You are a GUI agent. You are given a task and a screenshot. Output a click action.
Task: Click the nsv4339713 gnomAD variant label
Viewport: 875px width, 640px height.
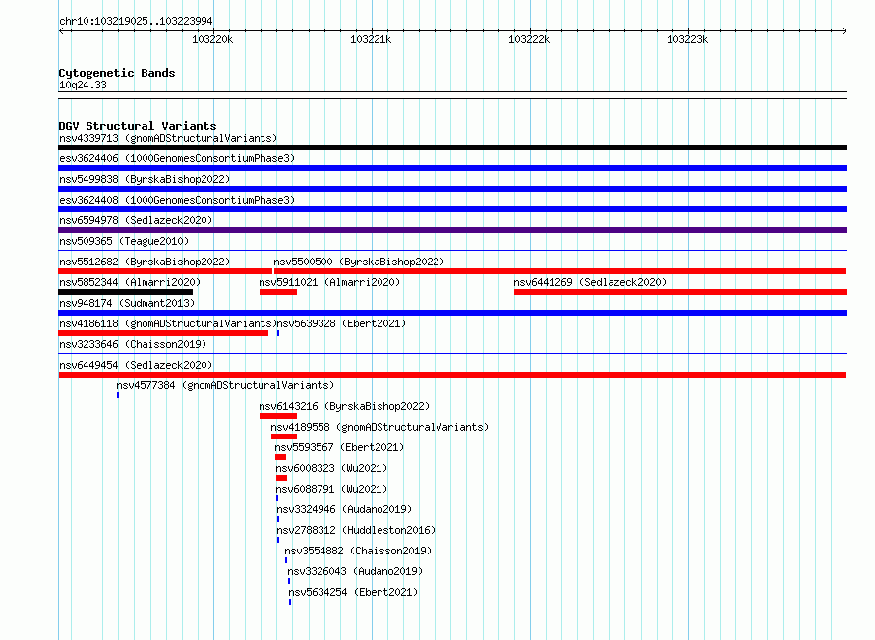click(168, 138)
